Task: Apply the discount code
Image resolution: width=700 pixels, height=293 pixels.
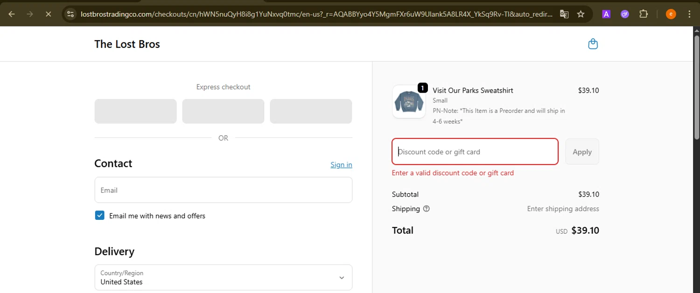Action: 582,151
